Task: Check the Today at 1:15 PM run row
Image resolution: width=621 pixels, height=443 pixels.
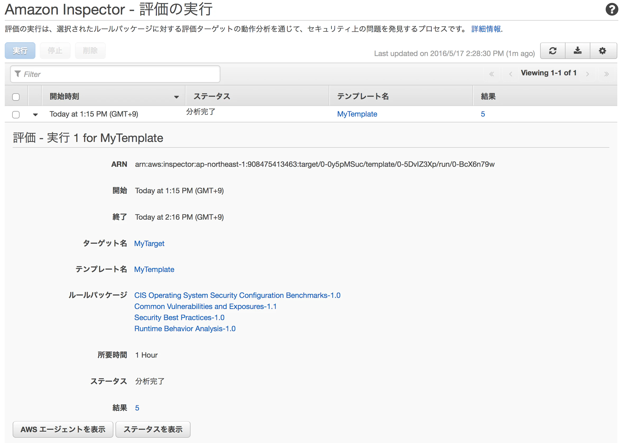Action: coord(16,114)
